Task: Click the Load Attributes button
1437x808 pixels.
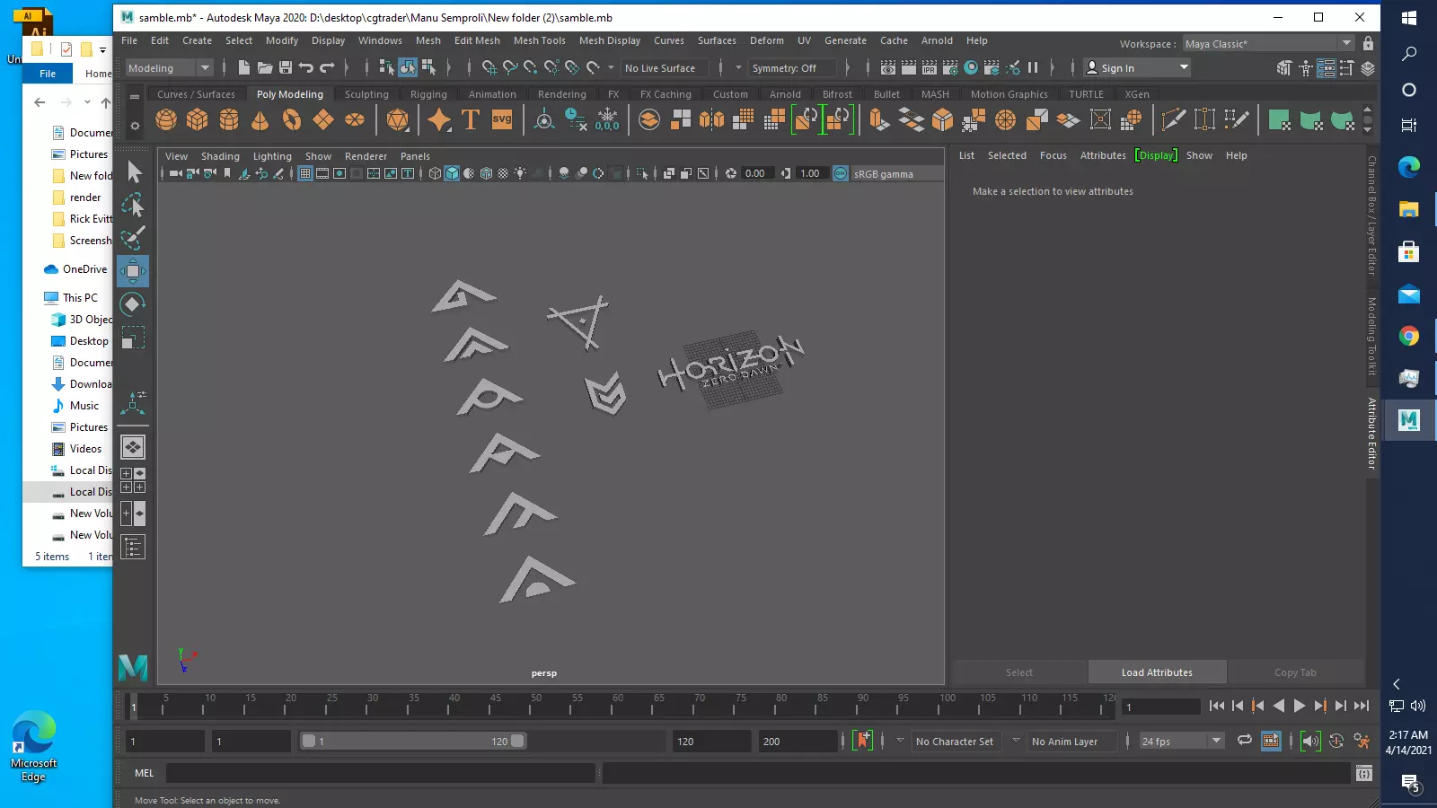Action: 1157,672
